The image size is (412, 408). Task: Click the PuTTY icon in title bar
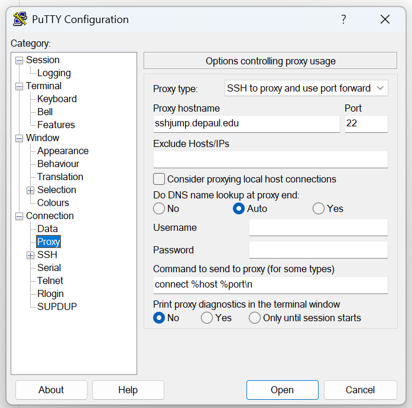click(x=20, y=19)
